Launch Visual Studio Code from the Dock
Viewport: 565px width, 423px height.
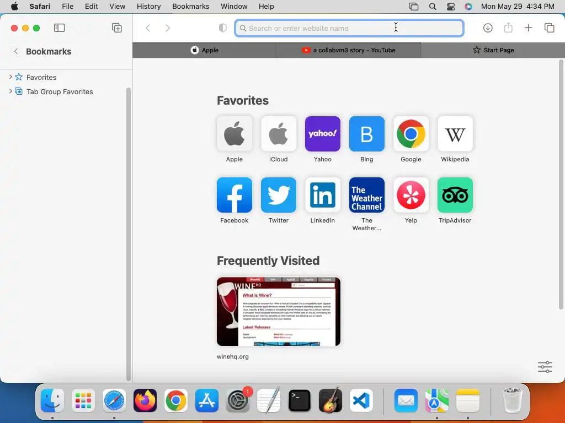pyautogui.click(x=361, y=400)
